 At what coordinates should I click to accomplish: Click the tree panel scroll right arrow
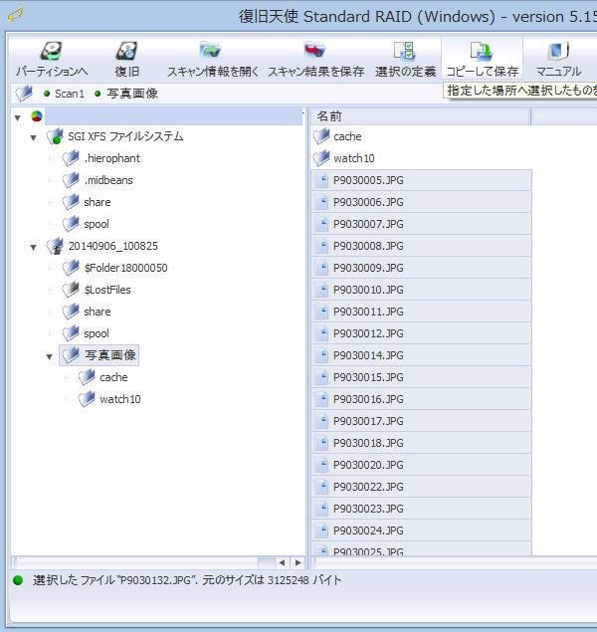coord(297,563)
